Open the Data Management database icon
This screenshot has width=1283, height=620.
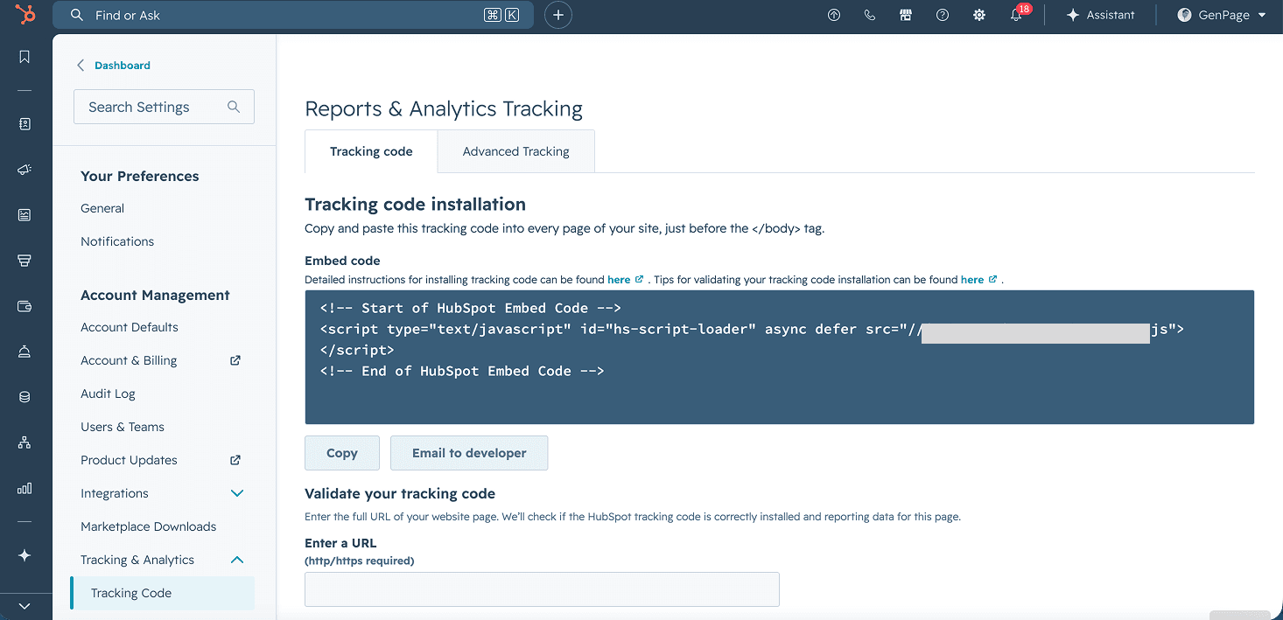click(x=25, y=397)
